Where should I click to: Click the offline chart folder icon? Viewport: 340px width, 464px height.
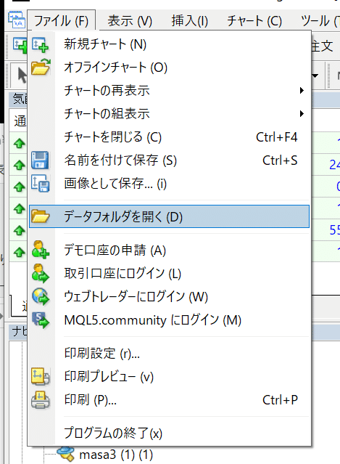(x=41, y=68)
